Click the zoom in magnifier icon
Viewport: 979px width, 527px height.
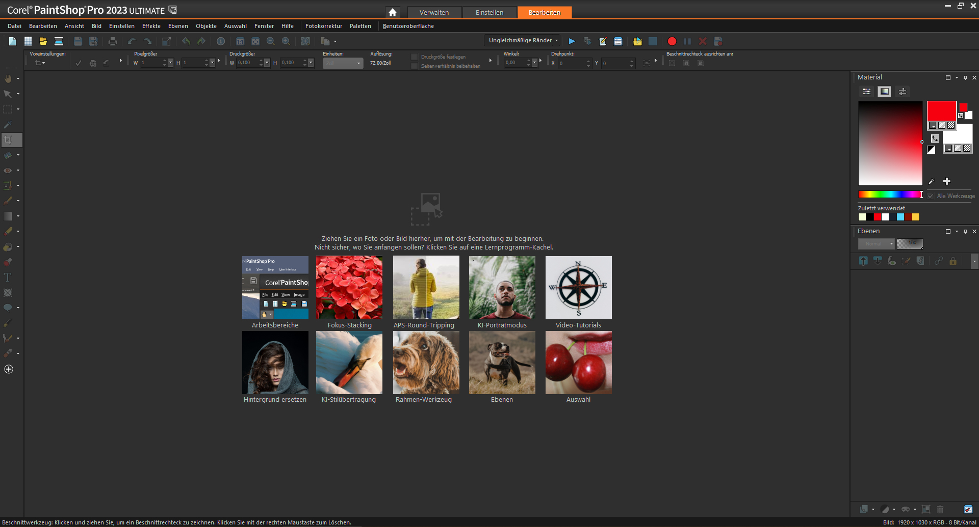click(x=286, y=41)
